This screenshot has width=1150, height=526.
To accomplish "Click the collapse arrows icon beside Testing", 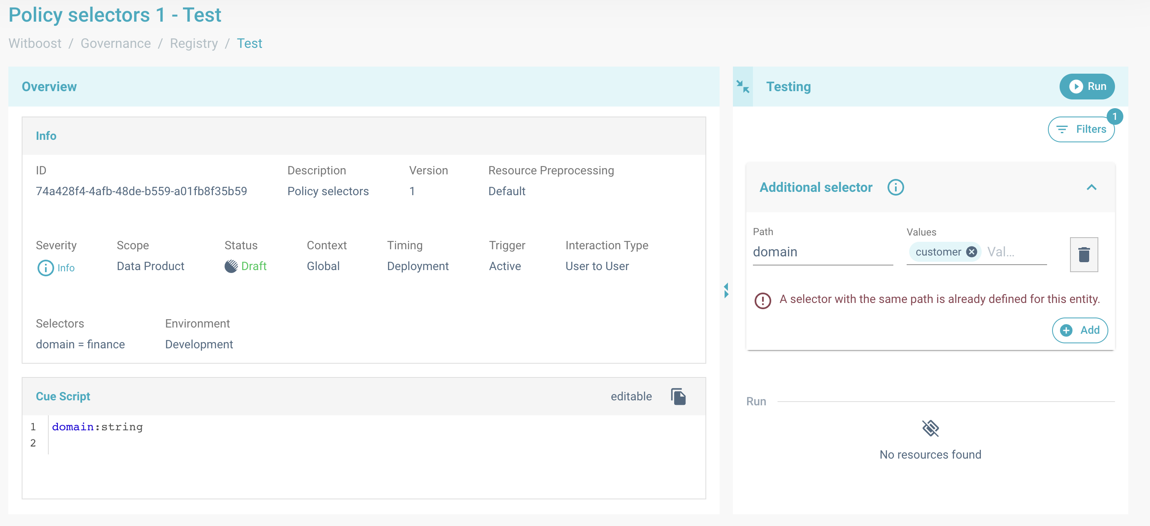I will pyautogui.click(x=742, y=87).
